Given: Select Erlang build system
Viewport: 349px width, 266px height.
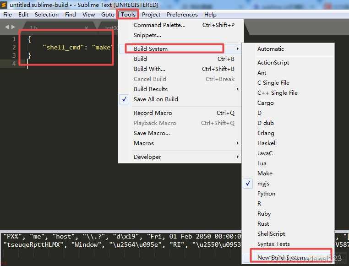Looking at the screenshot, I should click(x=289, y=133).
